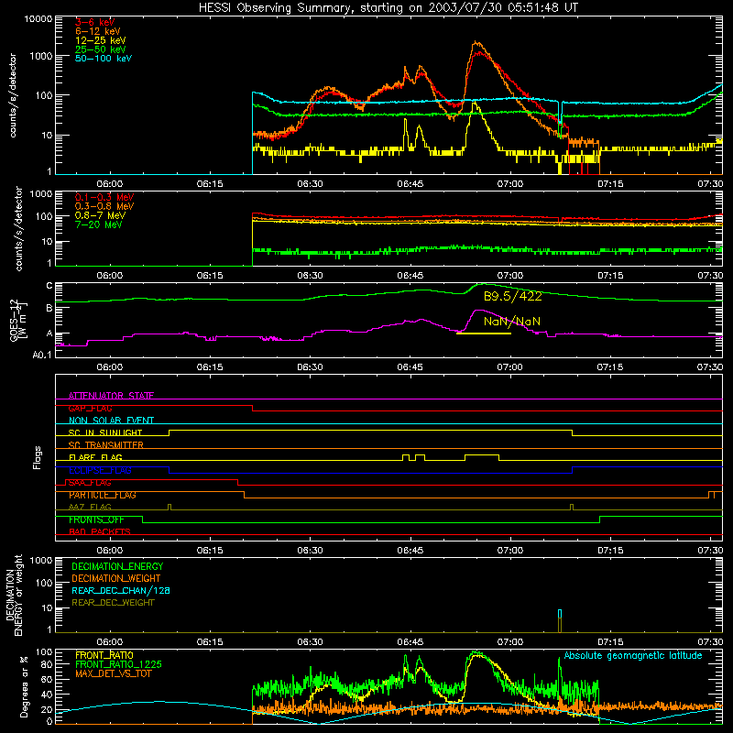Click the Absolute geomagnetic latitude label
Image resolution: width=733 pixels, height=733 pixels.
click(x=633, y=656)
